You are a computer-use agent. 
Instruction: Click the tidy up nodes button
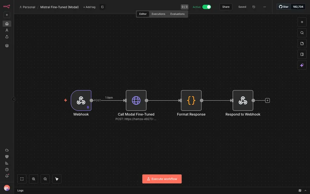tap(57, 179)
